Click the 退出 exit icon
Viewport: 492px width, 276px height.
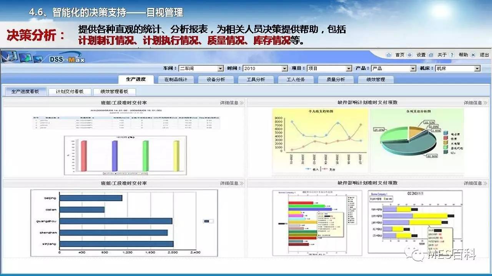pos(473,55)
